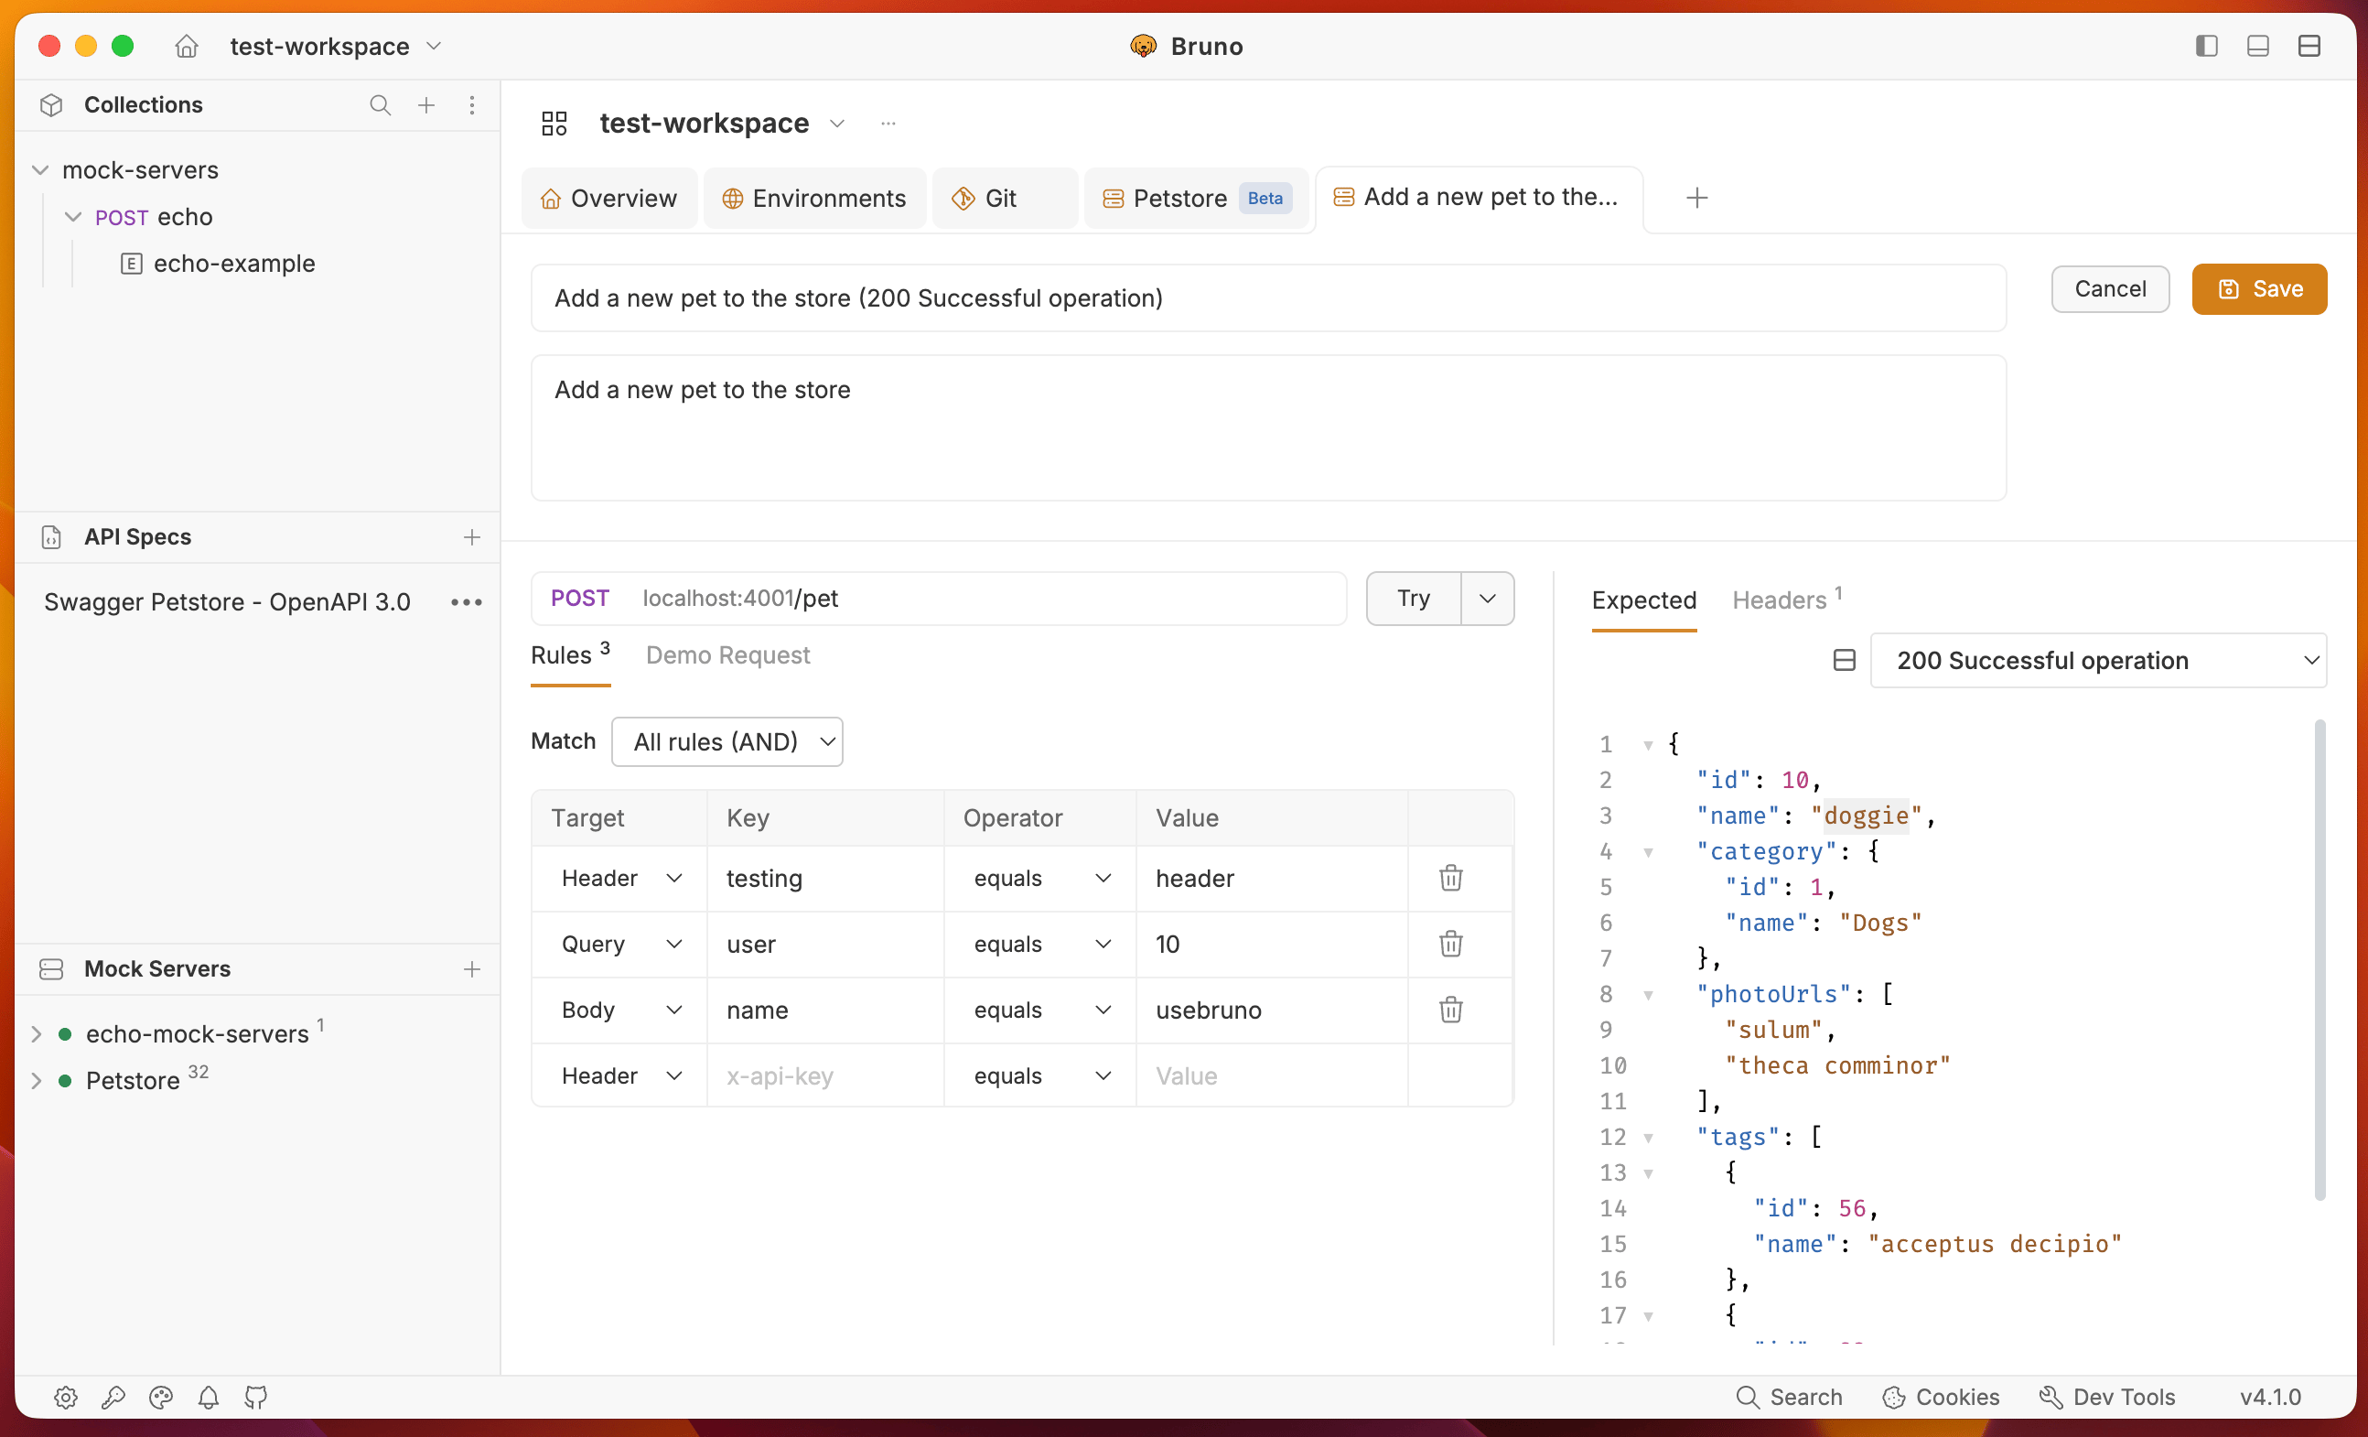
Task: Open title bar test-workspace dropdown
Action: (337, 46)
